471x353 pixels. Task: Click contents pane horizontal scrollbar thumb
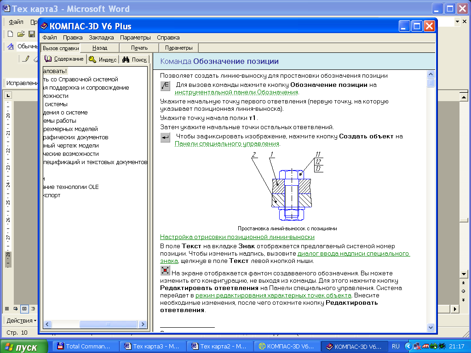108,324
